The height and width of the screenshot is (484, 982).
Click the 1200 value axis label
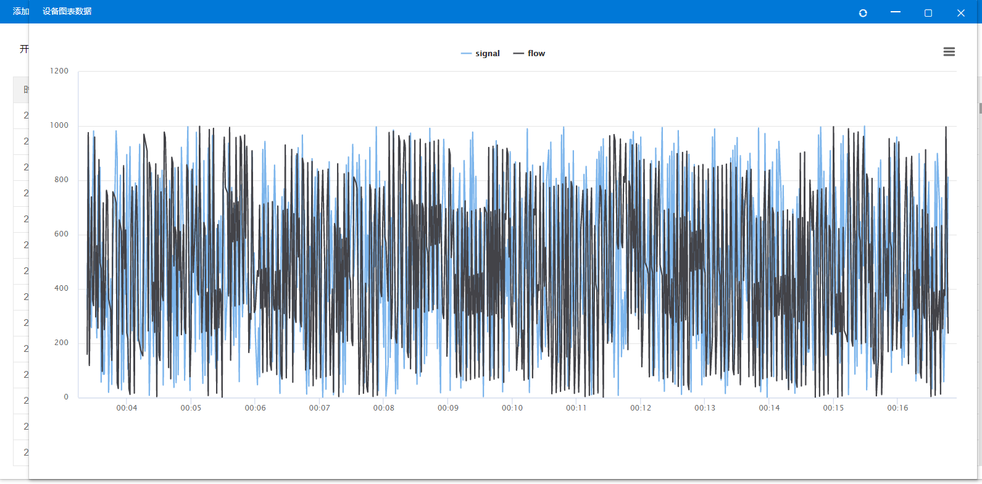59,71
